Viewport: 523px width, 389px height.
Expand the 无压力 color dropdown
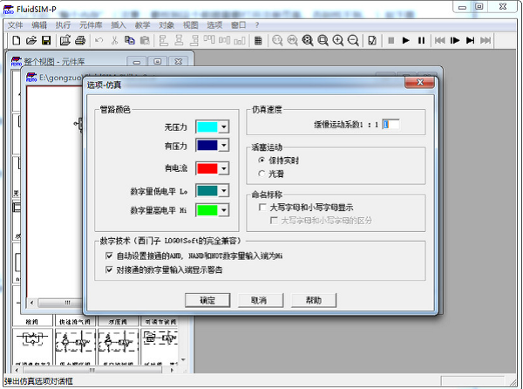pyautogui.click(x=224, y=127)
